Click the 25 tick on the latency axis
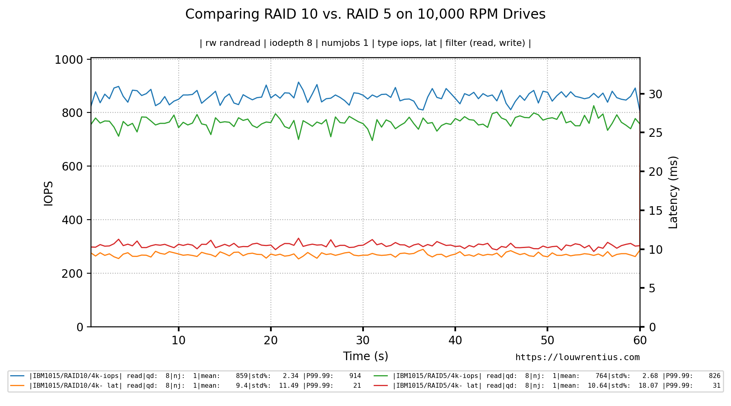Image resolution: width=731 pixels, height=406 pixels. [x=655, y=133]
